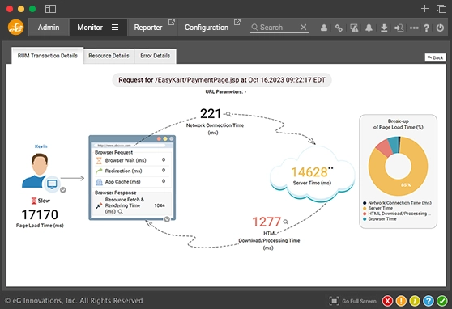Viewport: 452px width, 309px height.
Task: Switch to the Resource Details tab
Action: 109,56
